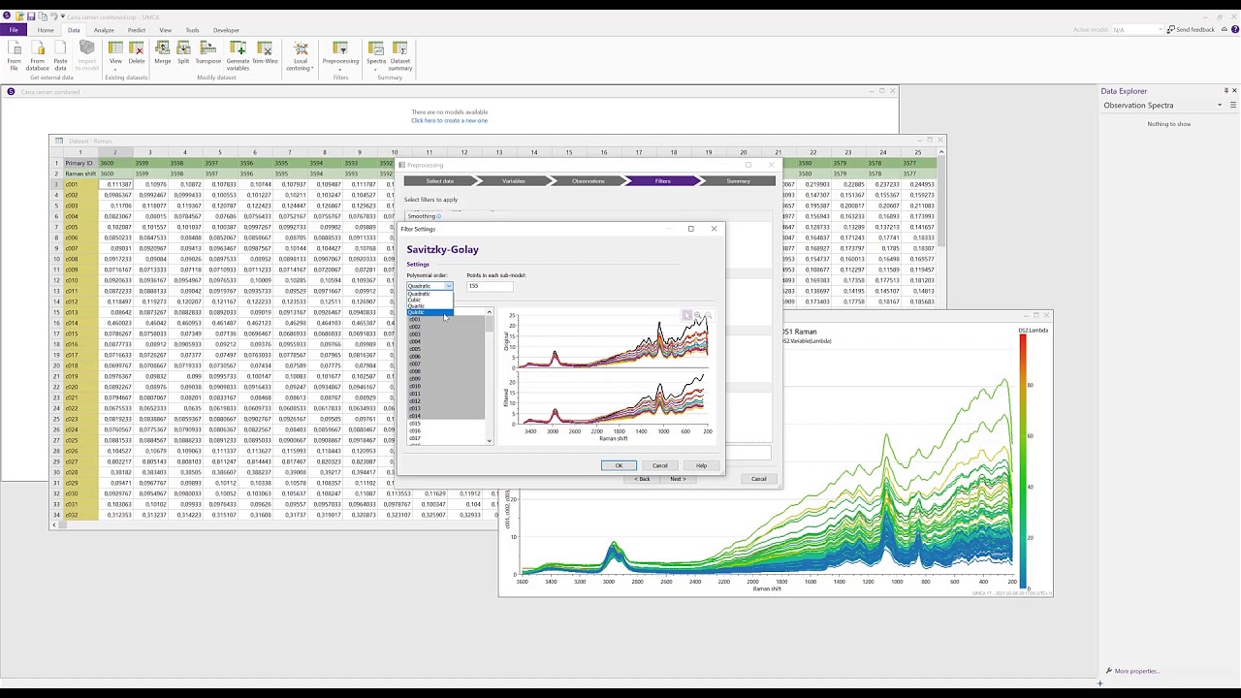Open the File menu
The height and width of the screenshot is (698, 1241).
pos(14,30)
